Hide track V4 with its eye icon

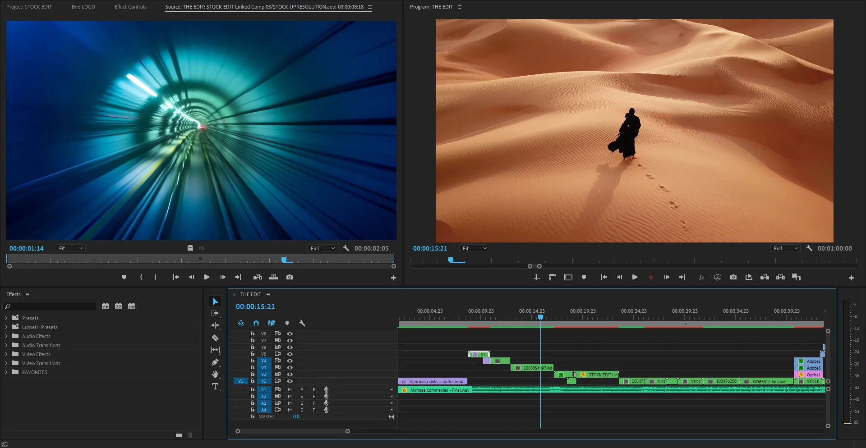pos(290,361)
